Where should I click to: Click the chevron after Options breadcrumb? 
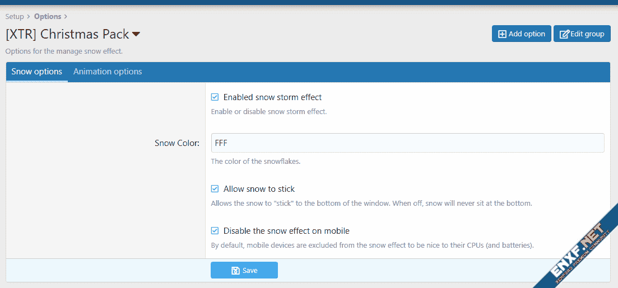point(66,17)
